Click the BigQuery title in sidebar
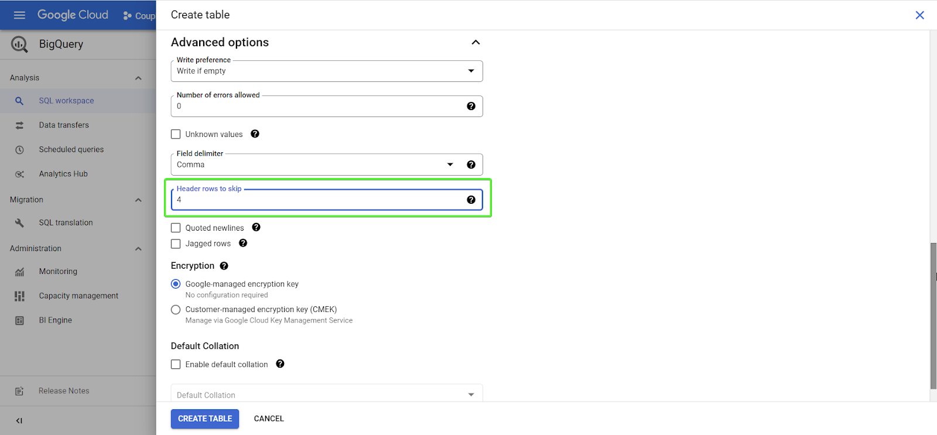Screen dimensions: 937x435 coord(61,44)
